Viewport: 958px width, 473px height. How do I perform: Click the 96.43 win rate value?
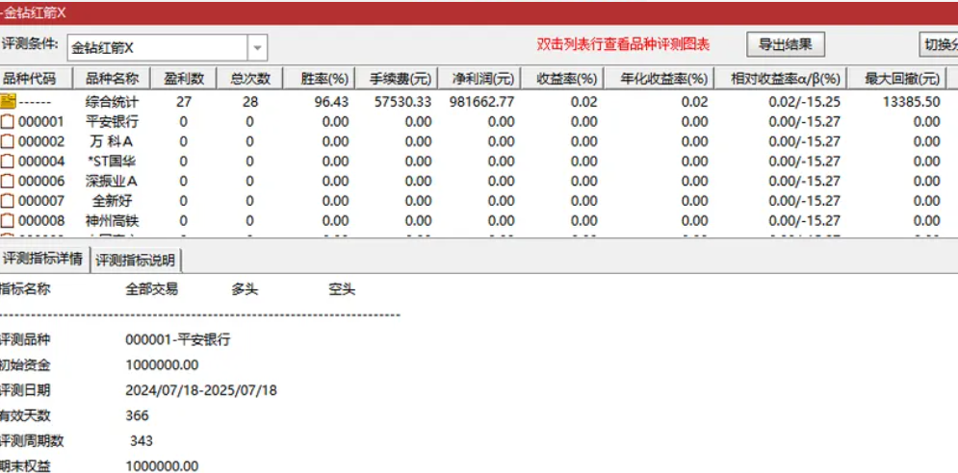331,102
